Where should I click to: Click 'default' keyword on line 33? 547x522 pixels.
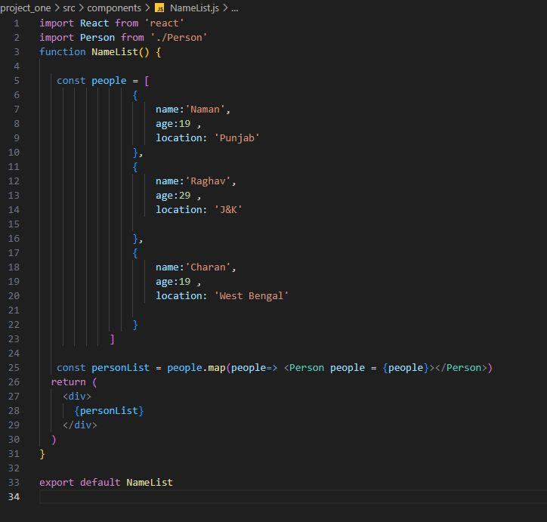pos(100,483)
